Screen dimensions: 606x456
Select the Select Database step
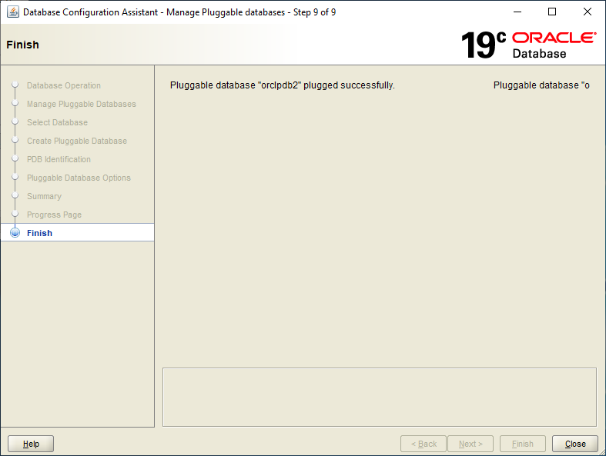click(x=57, y=122)
